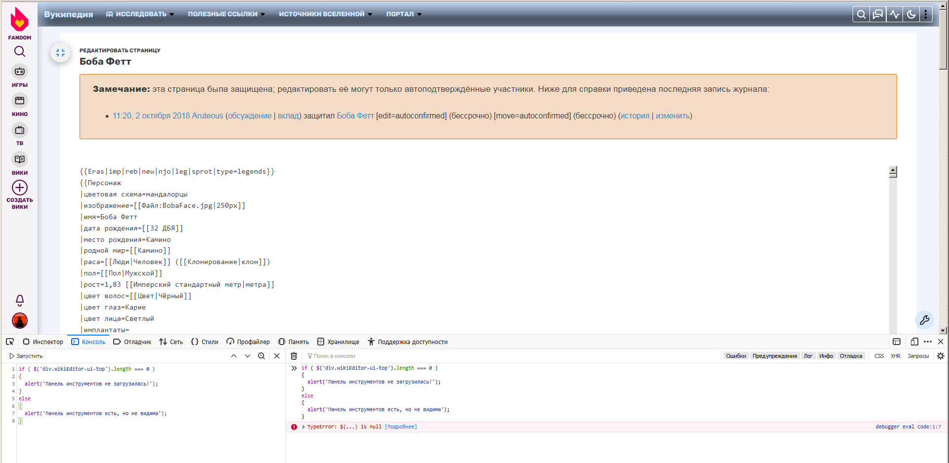Open the recent activity pulse icon
This screenshot has height=463, width=949.
[895, 14]
